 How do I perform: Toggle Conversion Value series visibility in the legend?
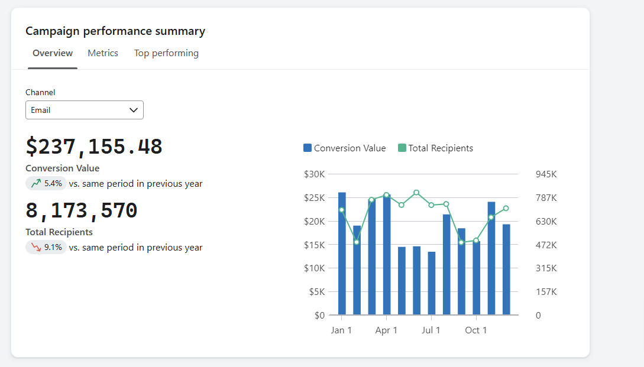click(x=344, y=148)
